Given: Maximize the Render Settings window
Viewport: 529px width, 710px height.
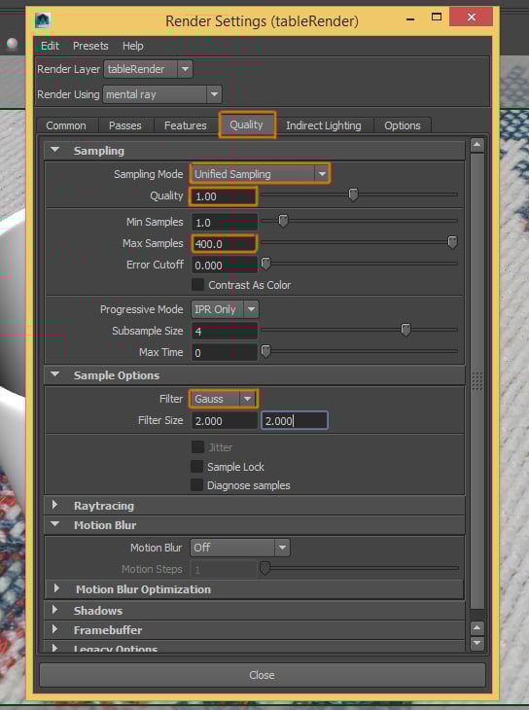Looking at the screenshot, I should point(437,18).
